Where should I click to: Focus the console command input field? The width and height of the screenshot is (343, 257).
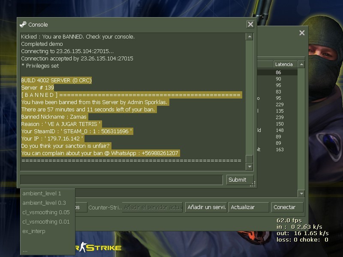pos(121,180)
